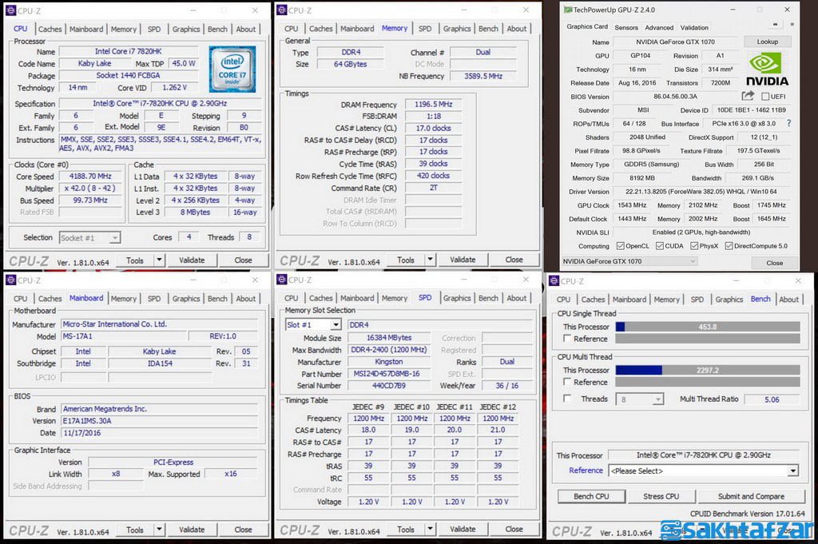The height and width of the screenshot is (544, 818).
Task: Toggle the CUDA computing checkbox
Action: [660, 246]
